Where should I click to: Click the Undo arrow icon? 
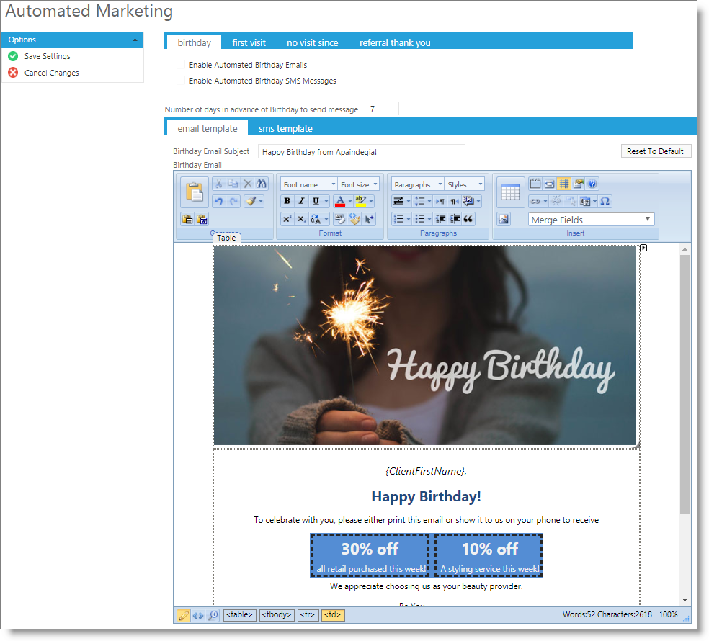click(219, 201)
